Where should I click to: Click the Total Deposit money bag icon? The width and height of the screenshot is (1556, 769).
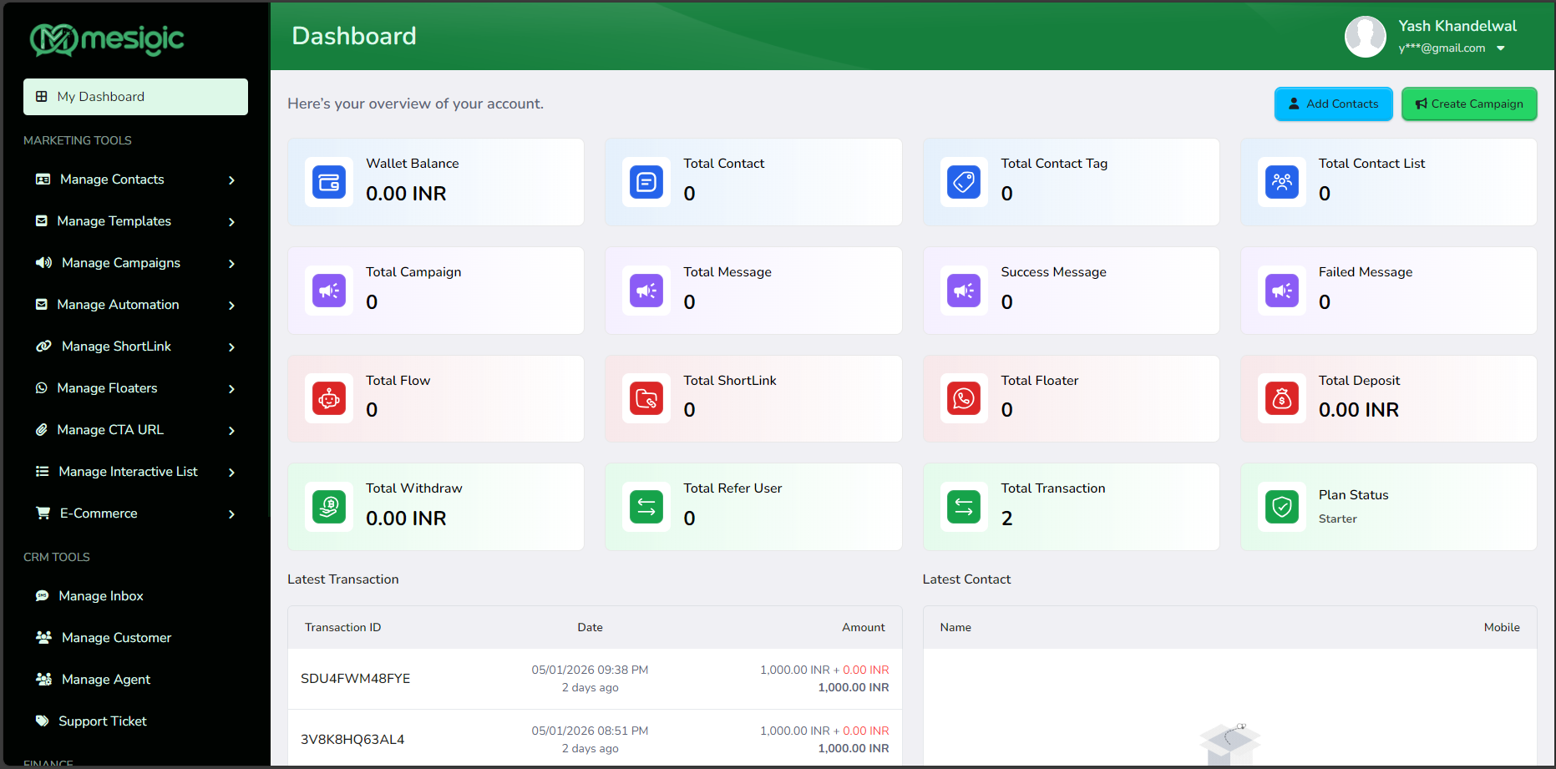coord(1281,399)
